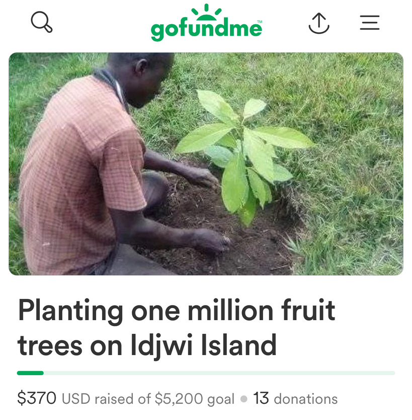Image resolution: width=412 pixels, height=420 pixels.
Task: Click the 'Planting one million fruit' title line
Action: pos(176,310)
